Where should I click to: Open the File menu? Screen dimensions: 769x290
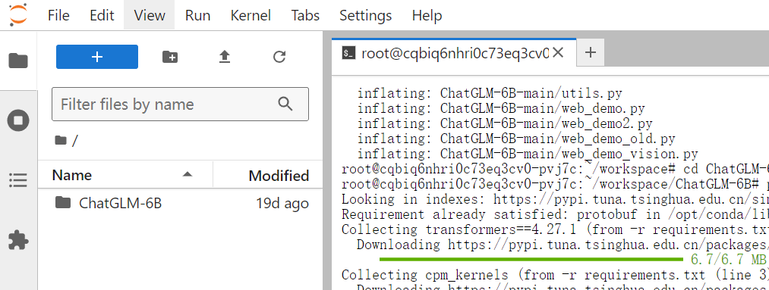[x=58, y=15]
